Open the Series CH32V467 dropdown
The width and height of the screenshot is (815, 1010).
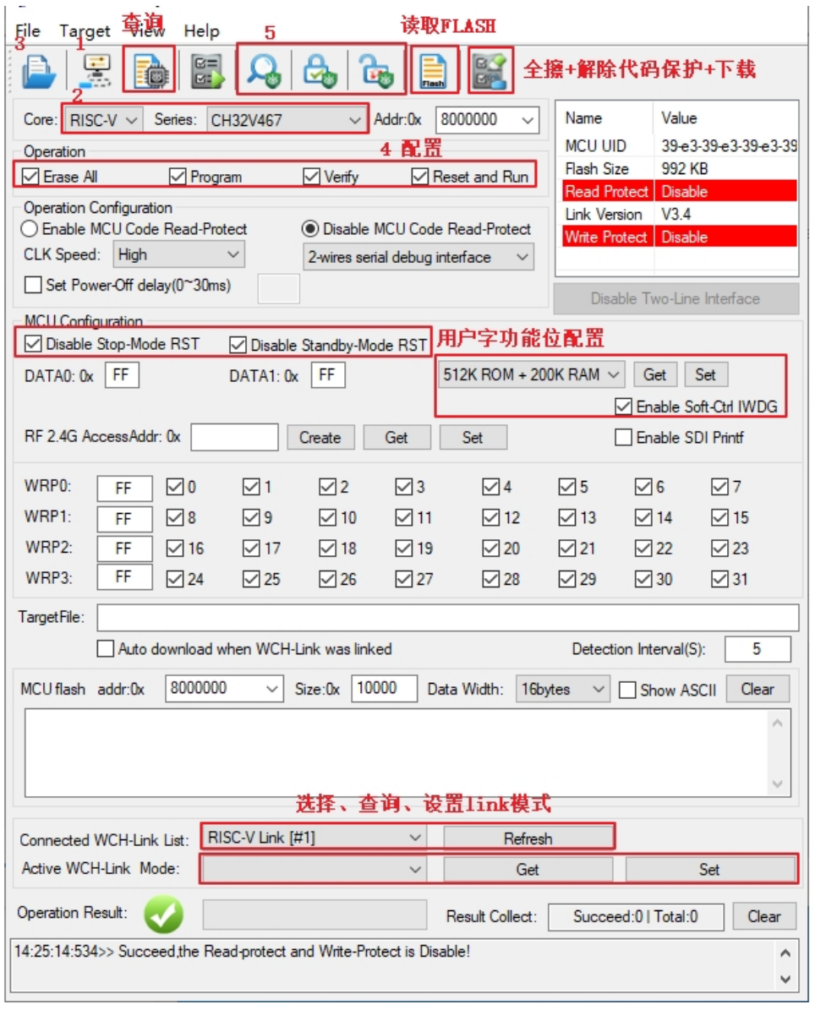coord(286,120)
